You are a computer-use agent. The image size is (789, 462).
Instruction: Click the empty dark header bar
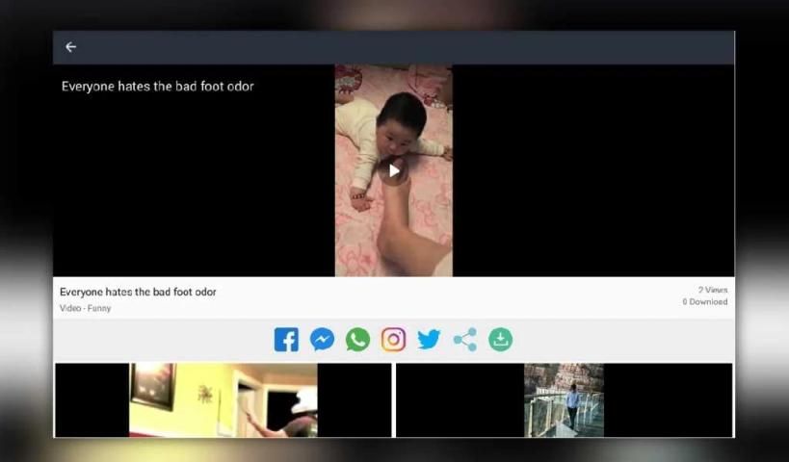pos(405,47)
